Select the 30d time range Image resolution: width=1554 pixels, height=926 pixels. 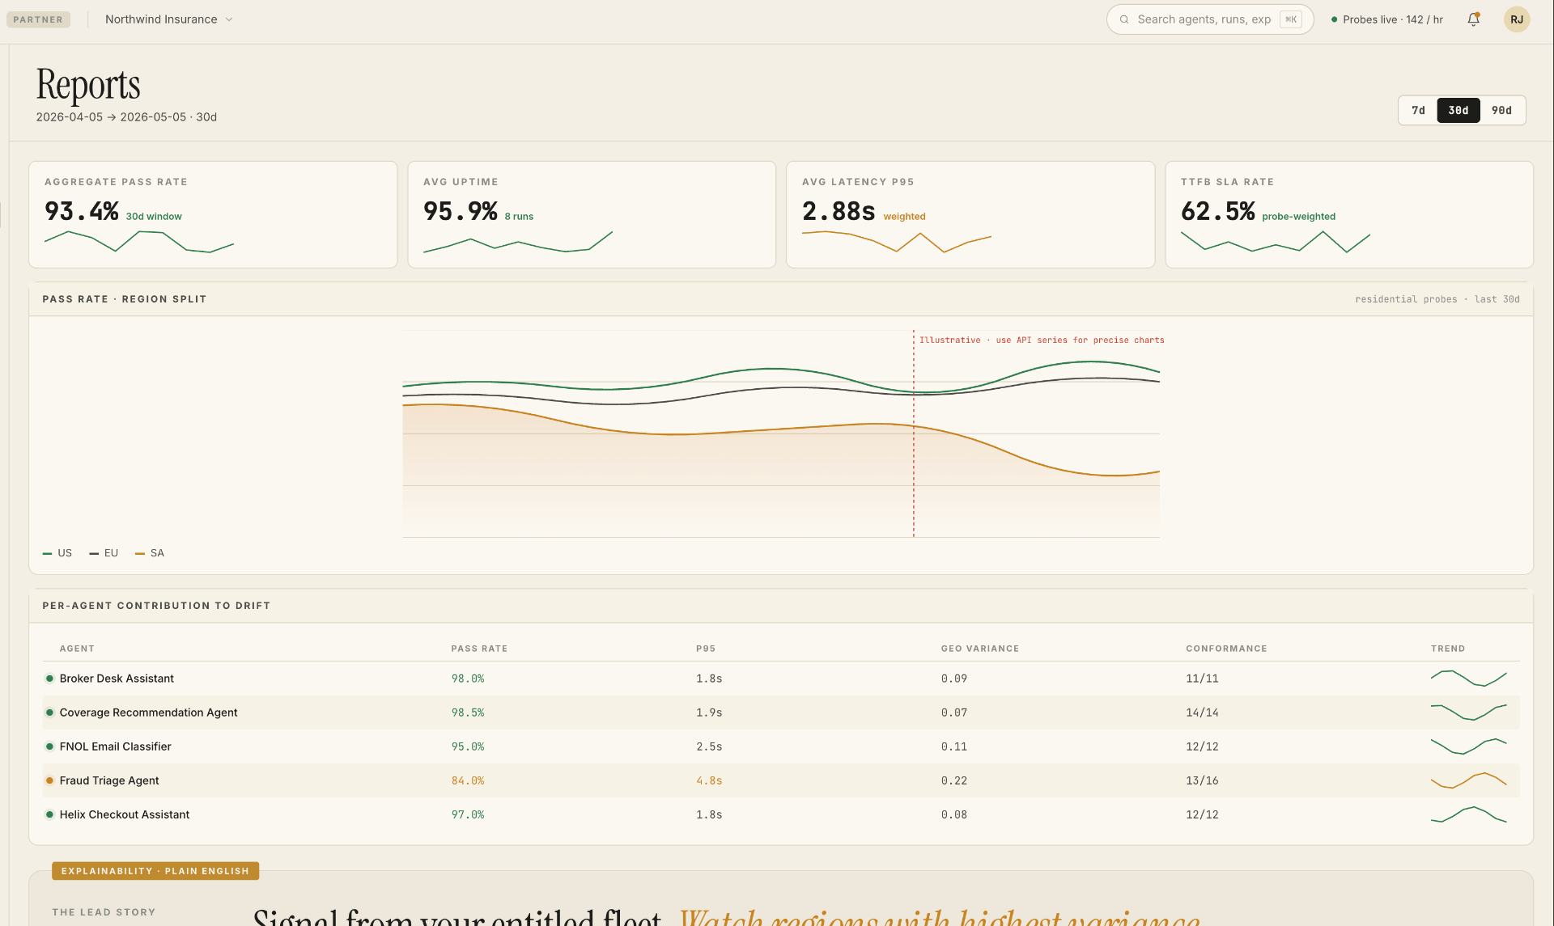[x=1458, y=110]
